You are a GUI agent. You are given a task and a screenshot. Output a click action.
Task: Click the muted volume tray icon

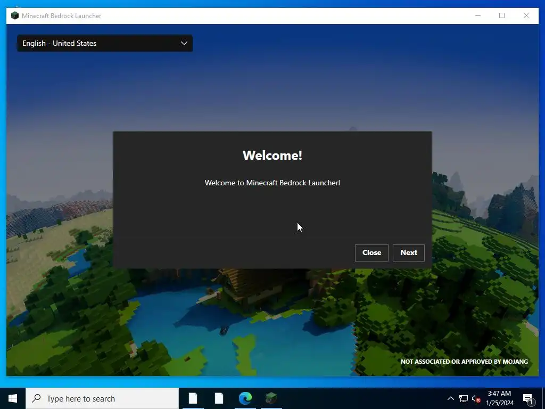[476, 398]
